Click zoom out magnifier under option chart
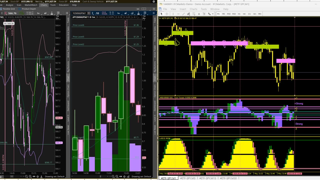 (113, 176)
